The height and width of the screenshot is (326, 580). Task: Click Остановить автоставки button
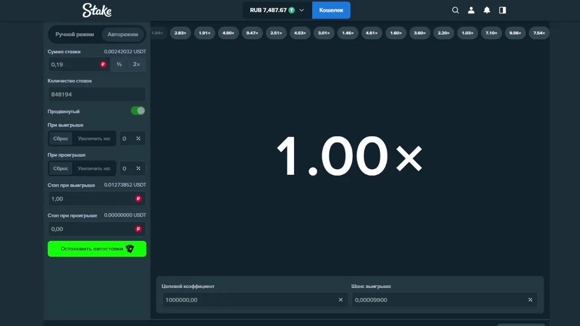pyautogui.click(x=97, y=249)
